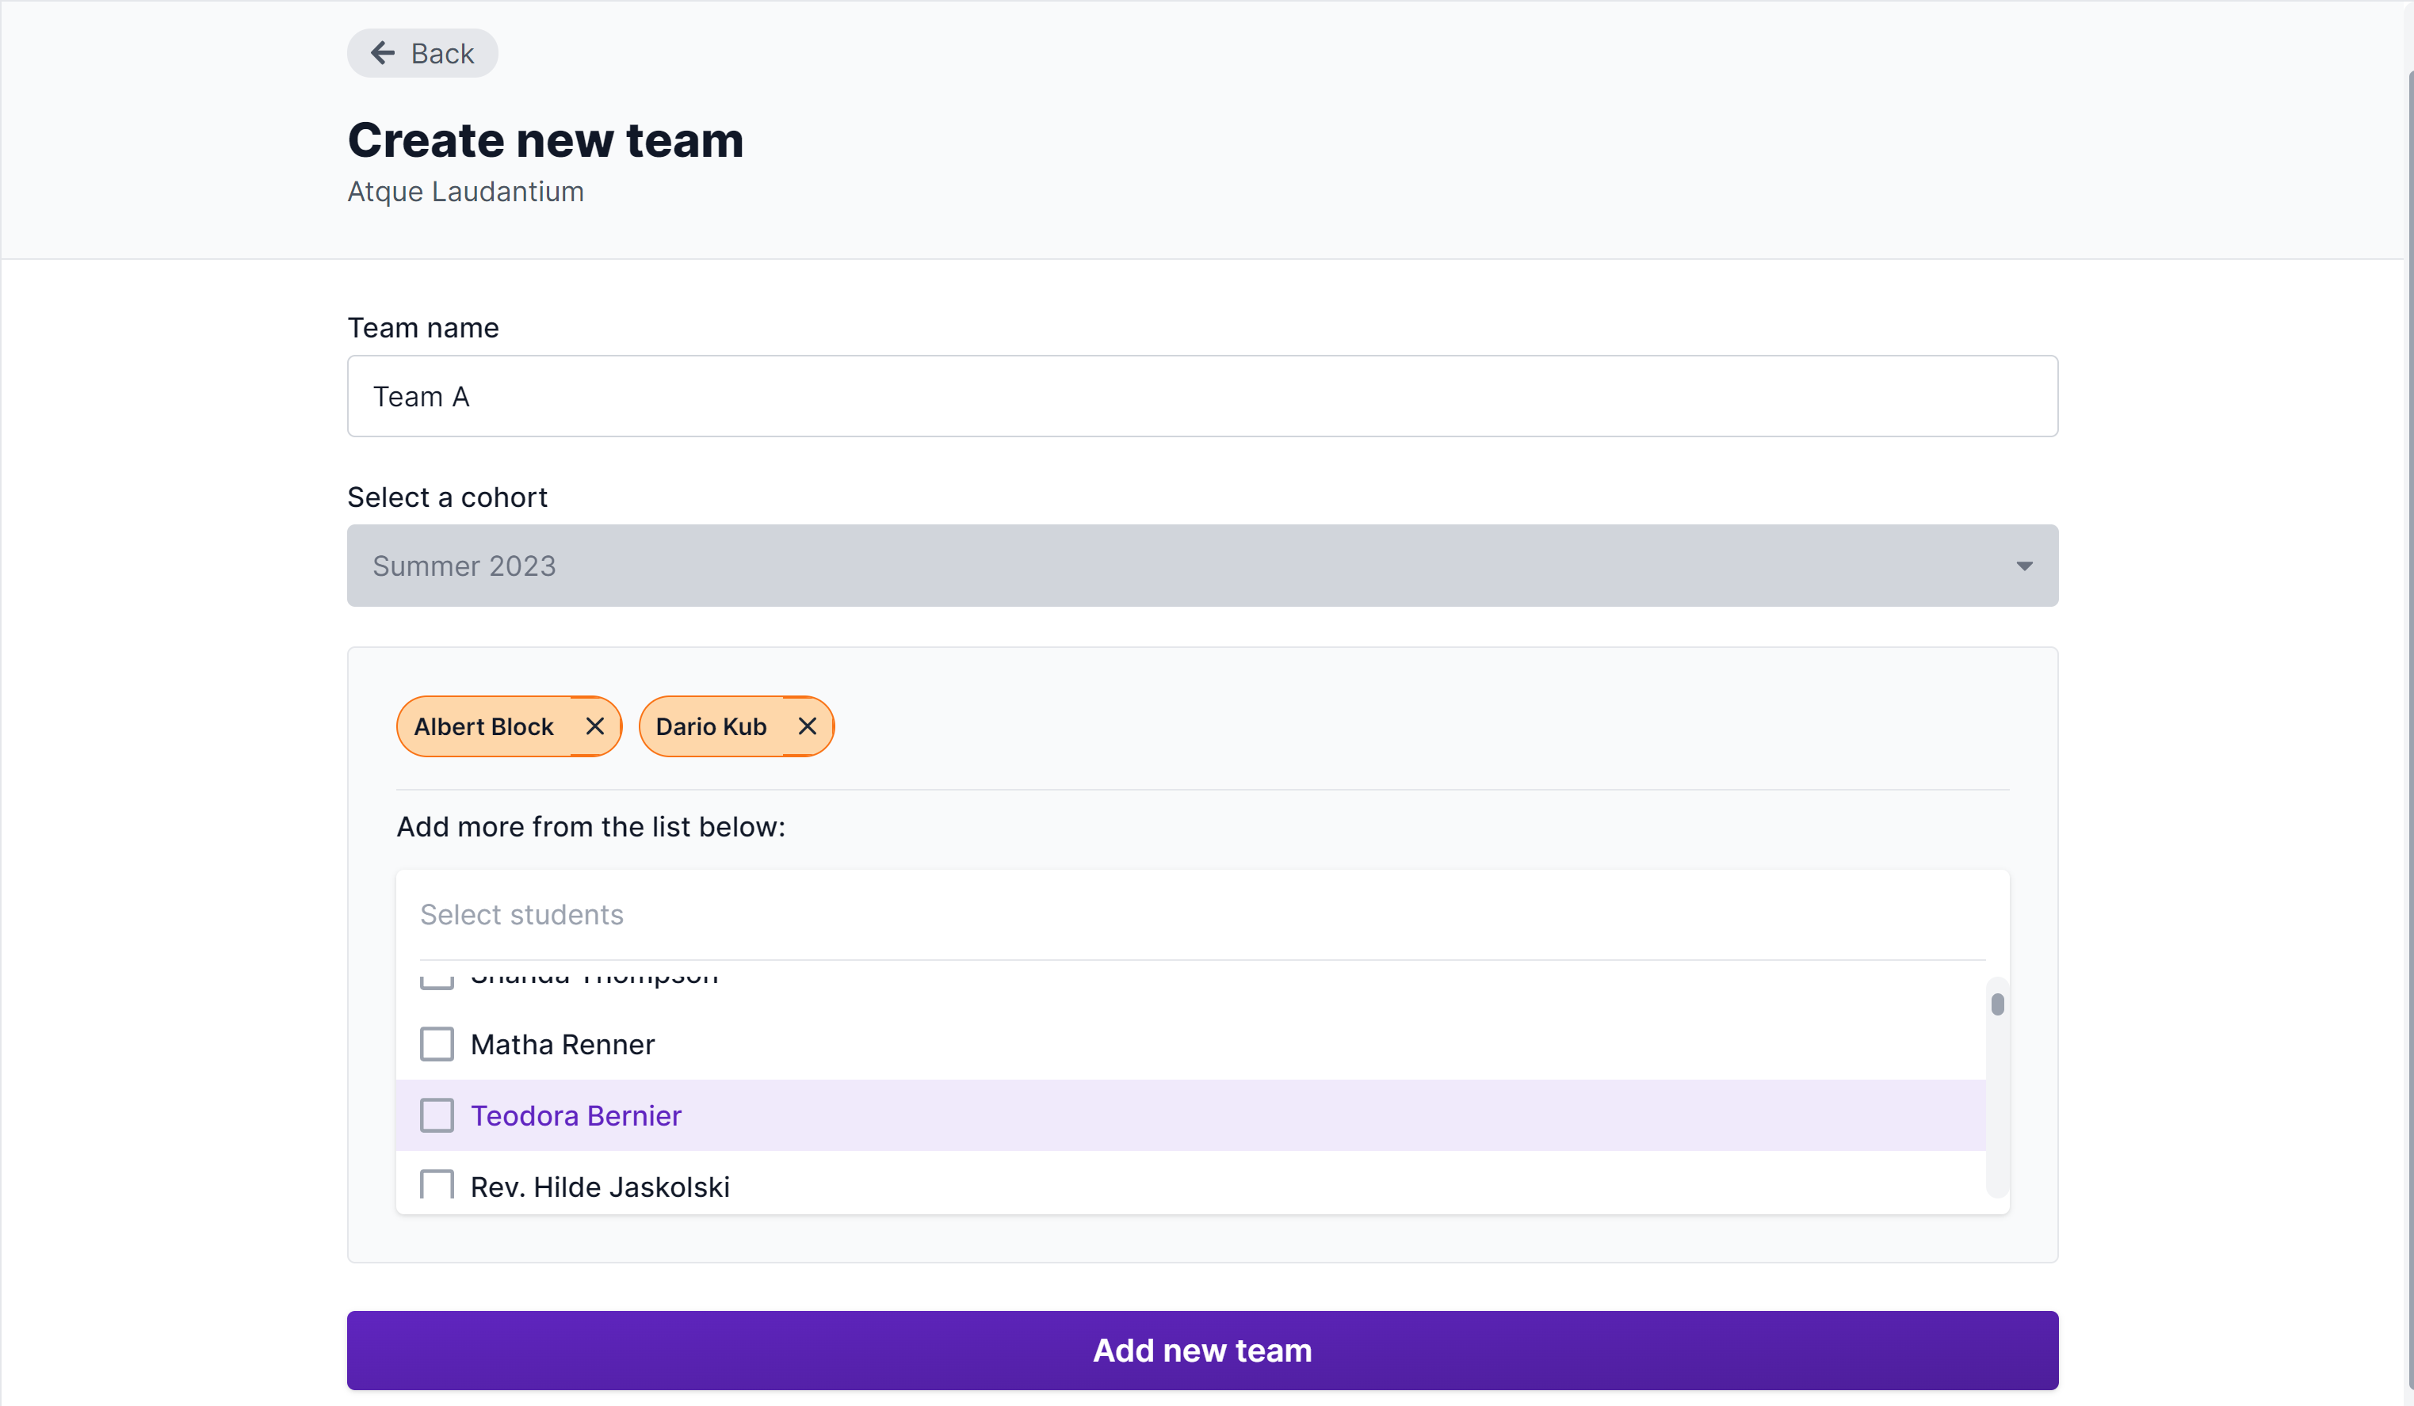Click the Select students search field
Image resolution: width=2414 pixels, height=1406 pixels.
point(1202,915)
